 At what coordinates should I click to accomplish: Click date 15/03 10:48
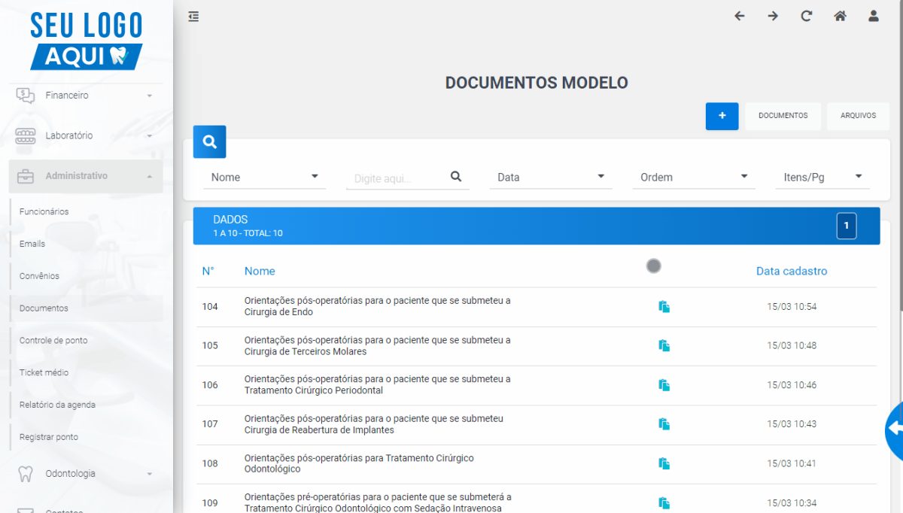click(x=792, y=345)
